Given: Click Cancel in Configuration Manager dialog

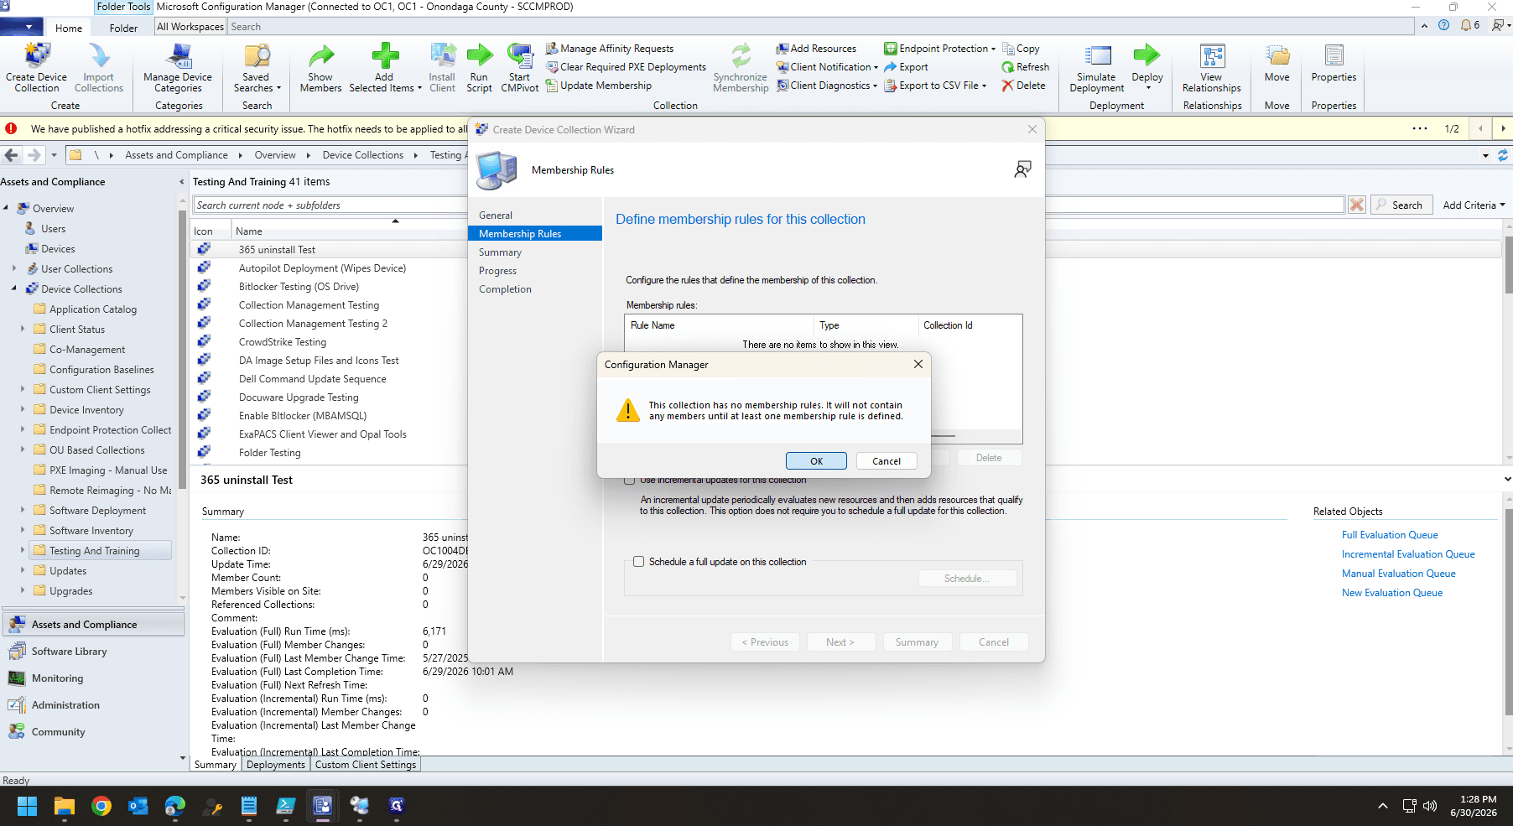Looking at the screenshot, I should (x=886, y=461).
